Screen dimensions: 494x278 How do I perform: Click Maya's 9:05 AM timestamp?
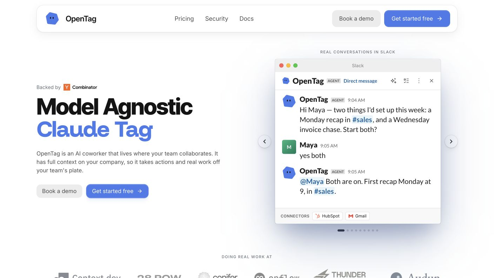click(329, 146)
